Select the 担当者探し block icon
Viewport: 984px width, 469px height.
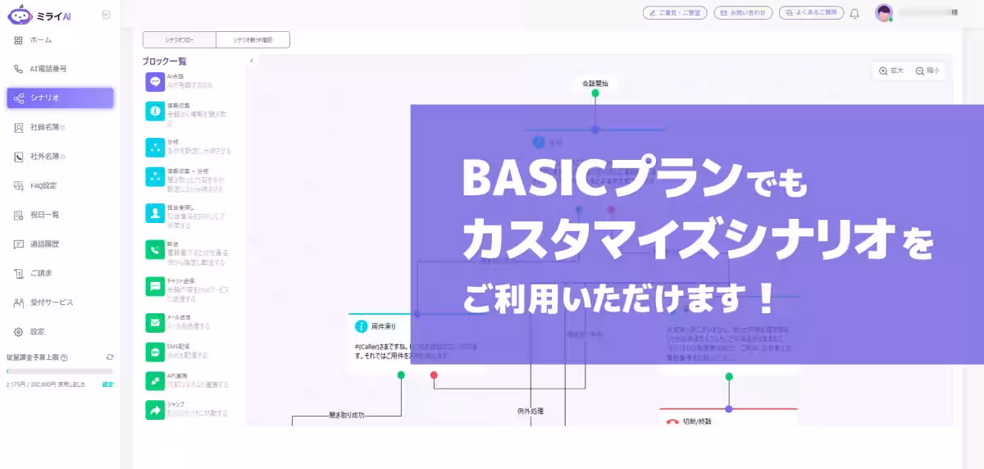pos(155,212)
